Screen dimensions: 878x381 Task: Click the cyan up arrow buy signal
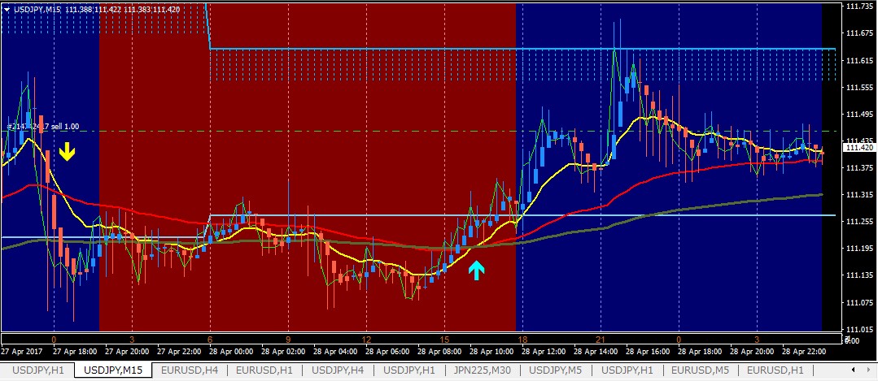pyautogui.click(x=476, y=270)
